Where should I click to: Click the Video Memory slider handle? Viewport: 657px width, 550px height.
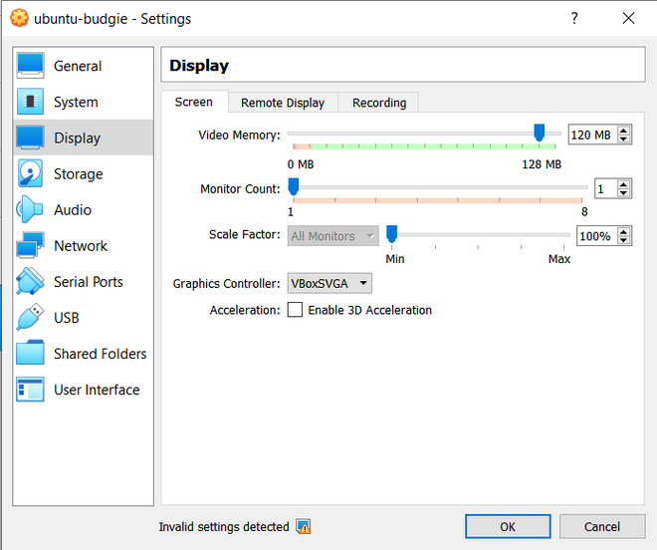540,133
